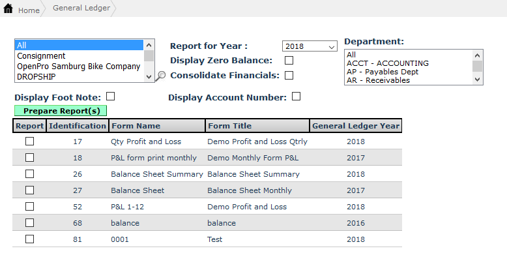Select report checkbox for Balance Sheet Summary
Screen dimensions: 507x270
29,174
